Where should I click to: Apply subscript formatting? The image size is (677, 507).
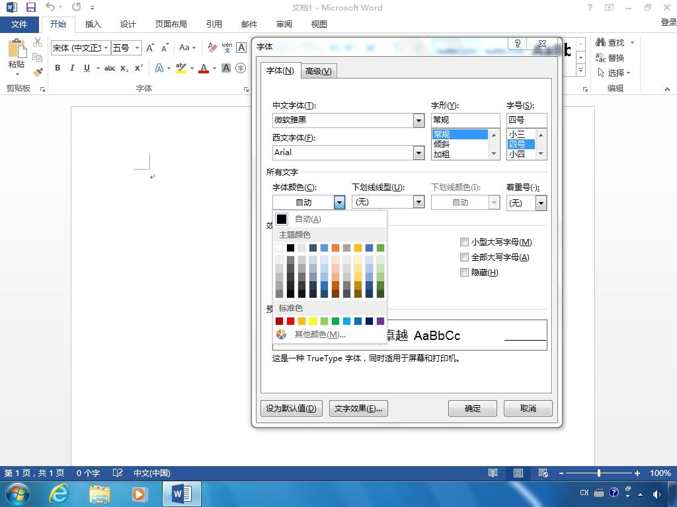(124, 68)
